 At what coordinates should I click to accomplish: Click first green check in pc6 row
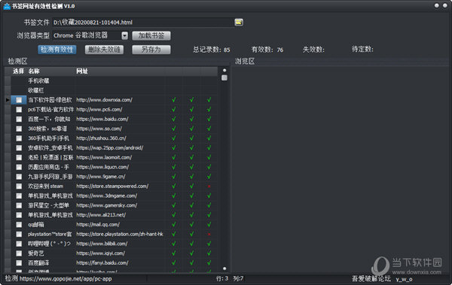pyautogui.click(x=174, y=109)
